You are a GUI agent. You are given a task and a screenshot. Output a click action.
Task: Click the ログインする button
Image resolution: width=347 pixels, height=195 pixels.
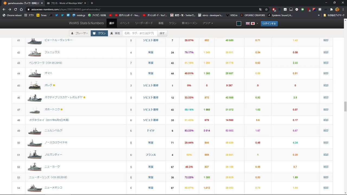click(x=269, y=24)
